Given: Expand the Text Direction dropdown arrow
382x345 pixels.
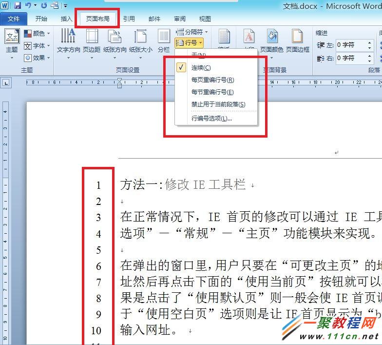Looking at the screenshot, I should pyautogui.click(x=68, y=58).
